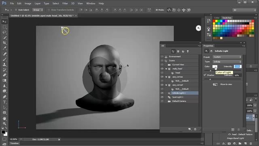The image size is (259, 146).
Task: Click light widget icon on canvas
Action: pyautogui.click(x=198, y=28)
